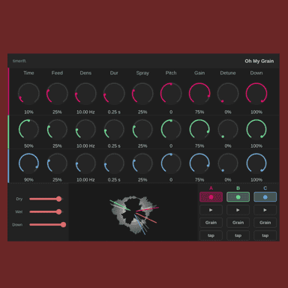Click the green Time knob at 50%
Image resolution: width=288 pixels, height=288 pixels.
(28, 129)
